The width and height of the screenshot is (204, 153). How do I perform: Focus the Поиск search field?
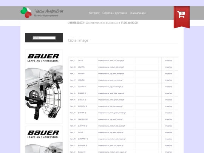[44, 38]
